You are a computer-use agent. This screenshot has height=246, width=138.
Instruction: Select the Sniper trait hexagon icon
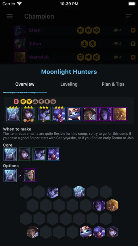(x=23, y=101)
